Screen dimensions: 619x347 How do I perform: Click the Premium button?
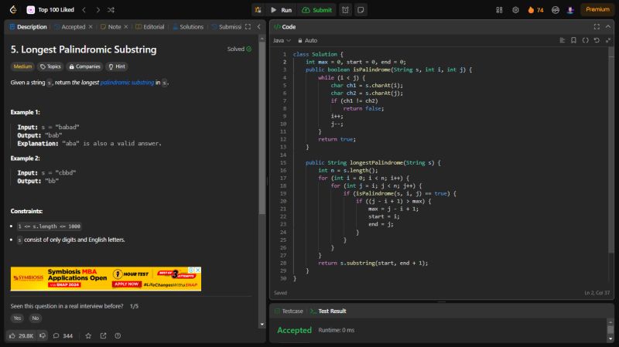tap(597, 9)
